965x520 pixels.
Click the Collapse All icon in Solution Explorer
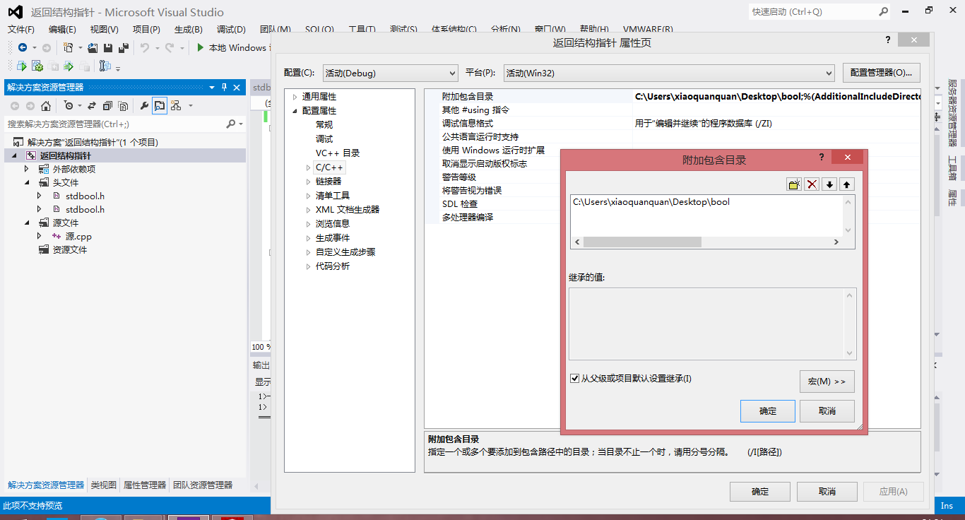(107, 105)
